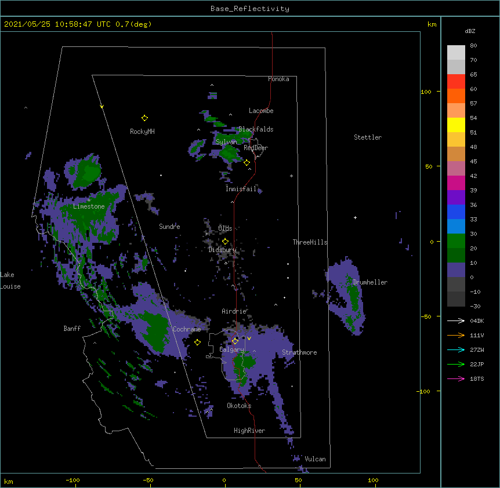Click the Base_Reflectivity title
This screenshot has height=488, width=500.
click(250, 9)
